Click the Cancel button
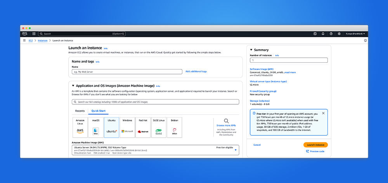388x183 pixels. (x=257, y=145)
